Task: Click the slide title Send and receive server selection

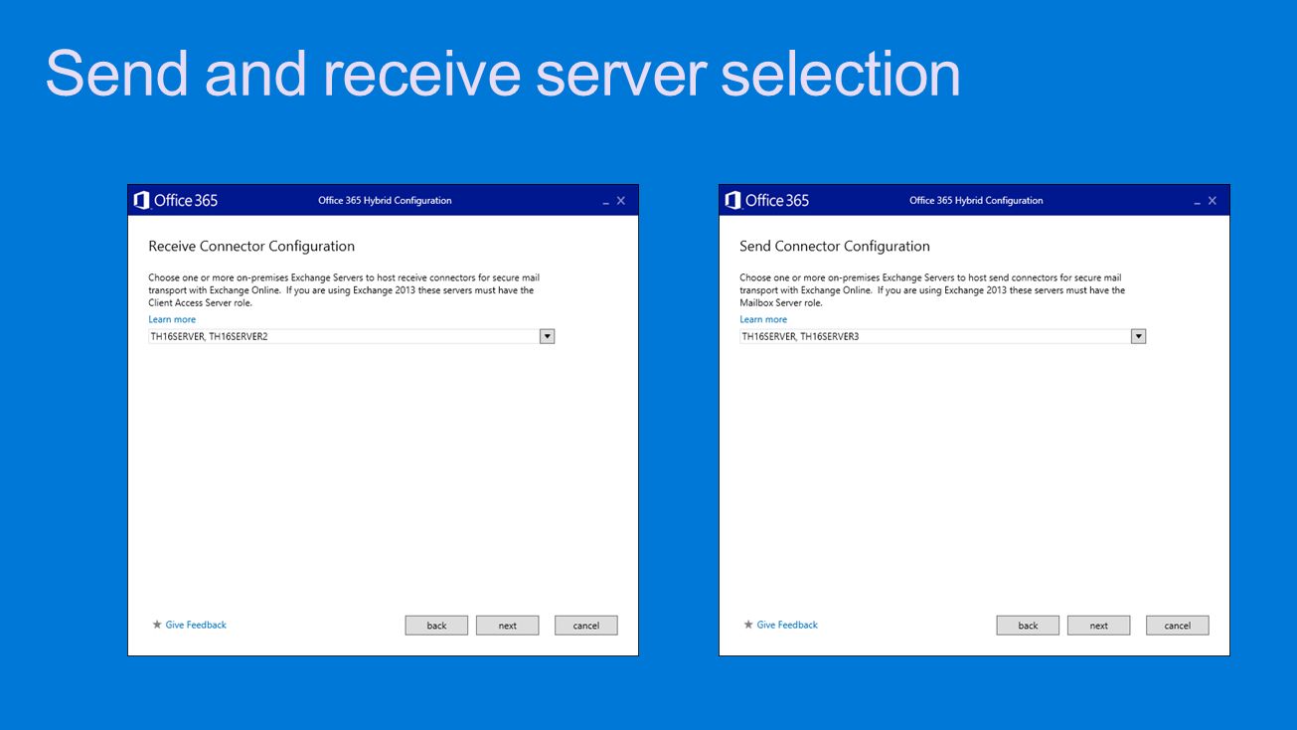Action: [x=503, y=73]
